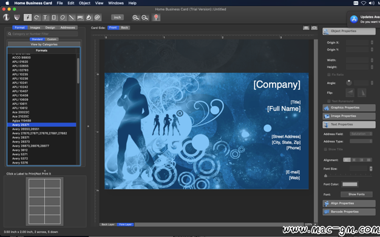The width and height of the screenshot is (380, 237).
Task: Click the horizontal flip icon
Action: pos(350,93)
